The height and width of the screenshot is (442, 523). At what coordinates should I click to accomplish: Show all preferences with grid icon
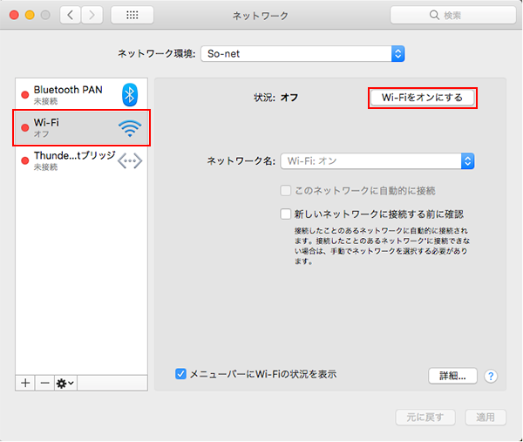pyautogui.click(x=132, y=16)
